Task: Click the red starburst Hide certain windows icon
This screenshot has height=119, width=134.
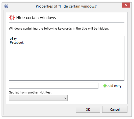Action: tap(12, 18)
